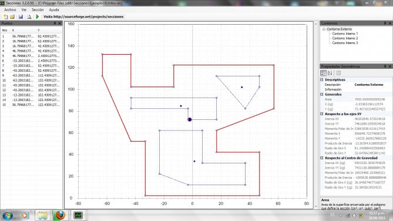This screenshot has width=393, height=221.
Task: Open the Sección menu
Action: click(x=38, y=10)
